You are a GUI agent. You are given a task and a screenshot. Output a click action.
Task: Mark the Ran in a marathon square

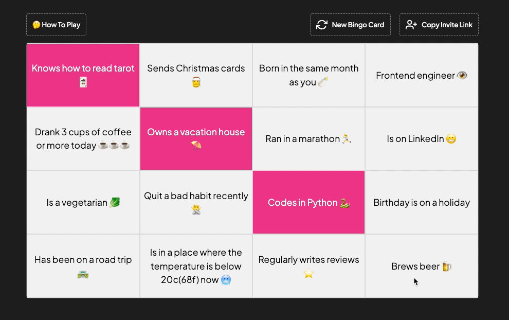[308, 139]
